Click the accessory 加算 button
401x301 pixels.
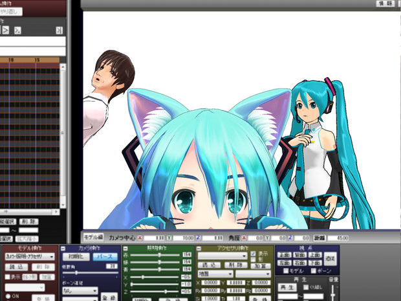[x=260, y=266]
